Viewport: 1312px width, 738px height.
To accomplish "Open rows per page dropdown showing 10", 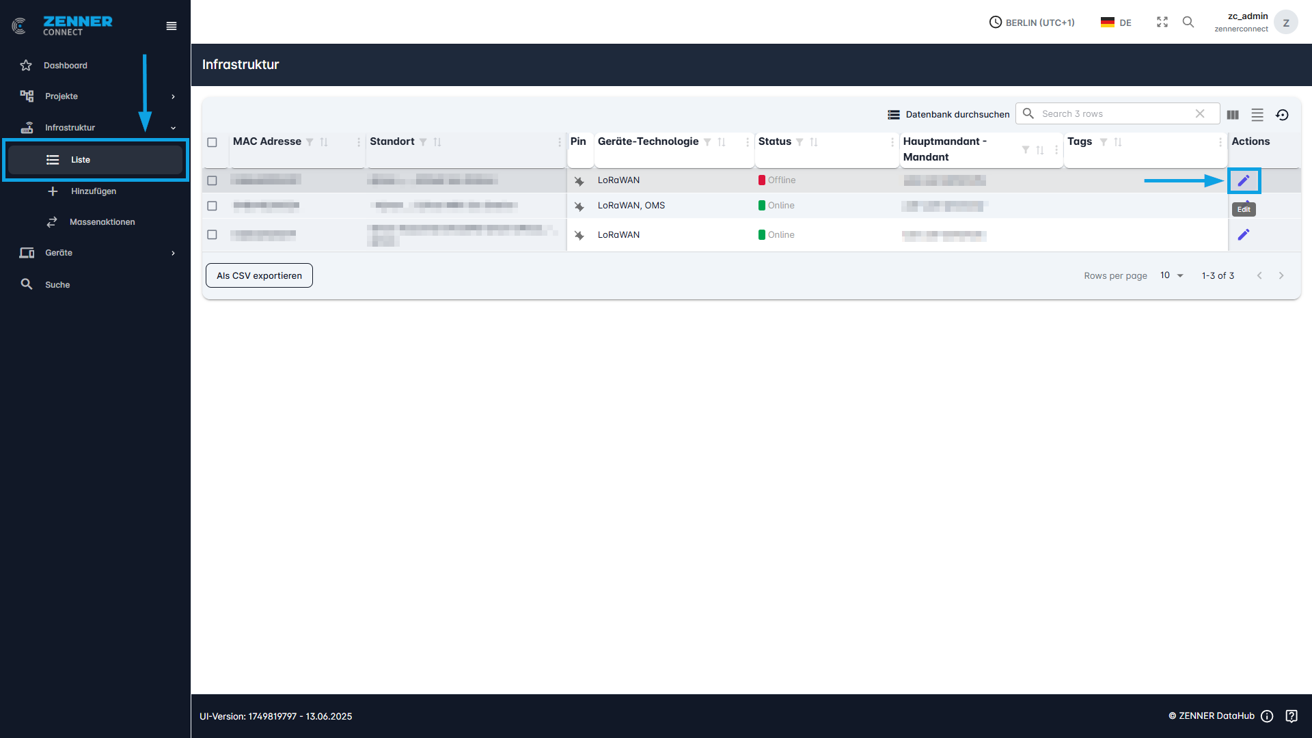I will coord(1171,275).
